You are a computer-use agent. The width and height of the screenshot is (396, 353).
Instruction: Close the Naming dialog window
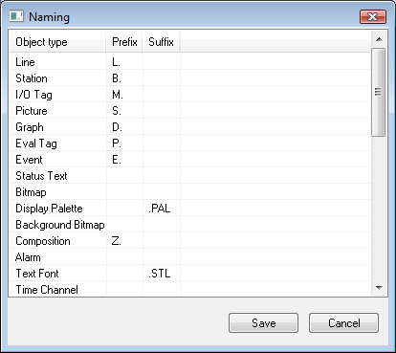[373, 16]
